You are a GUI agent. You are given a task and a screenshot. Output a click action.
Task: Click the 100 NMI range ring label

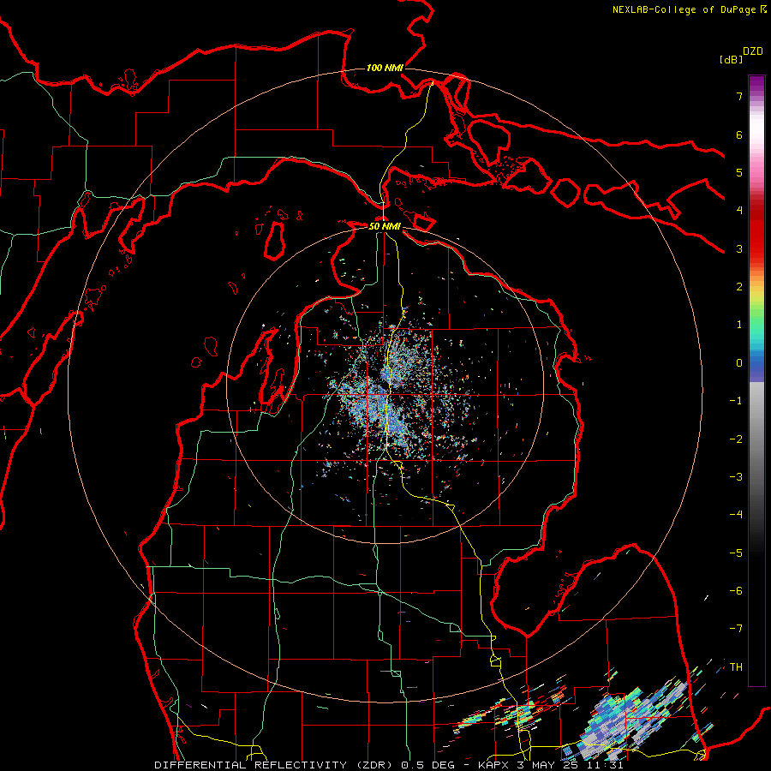pos(385,68)
